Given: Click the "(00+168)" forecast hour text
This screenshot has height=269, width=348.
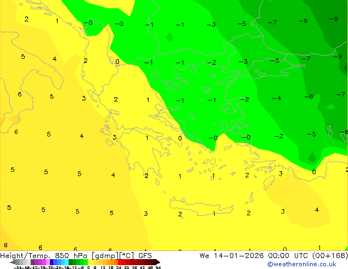Looking at the screenshot, I should [x=330, y=256].
